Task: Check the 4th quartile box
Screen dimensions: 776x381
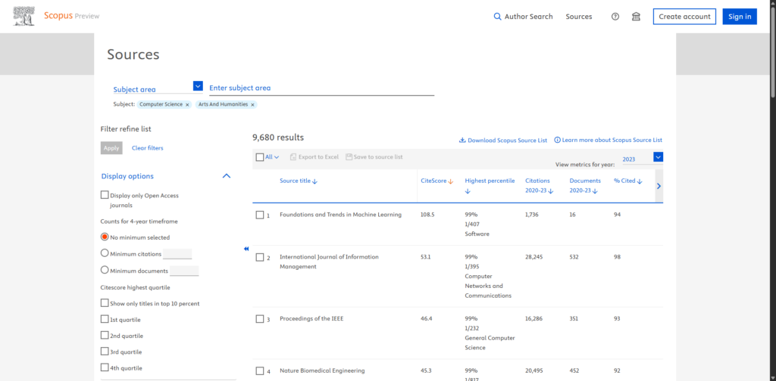Action: click(x=105, y=367)
